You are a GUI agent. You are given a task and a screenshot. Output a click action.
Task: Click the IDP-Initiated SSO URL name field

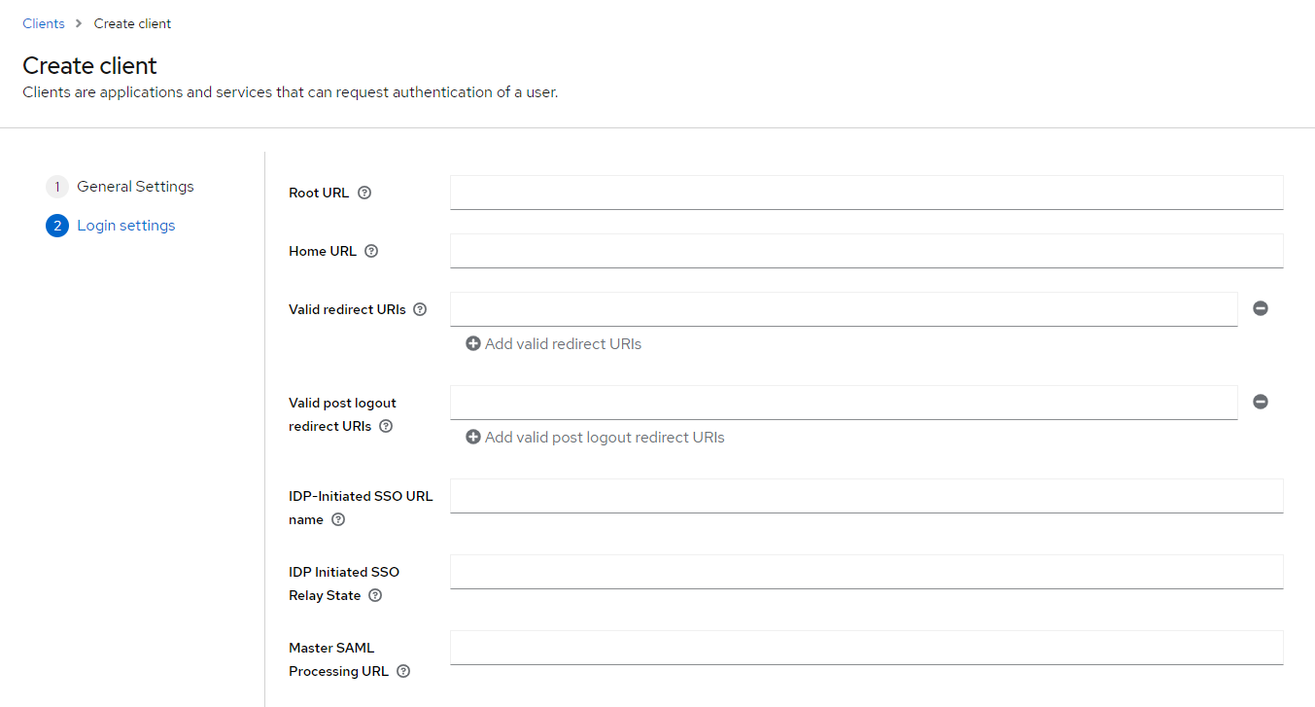[x=866, y=496]
